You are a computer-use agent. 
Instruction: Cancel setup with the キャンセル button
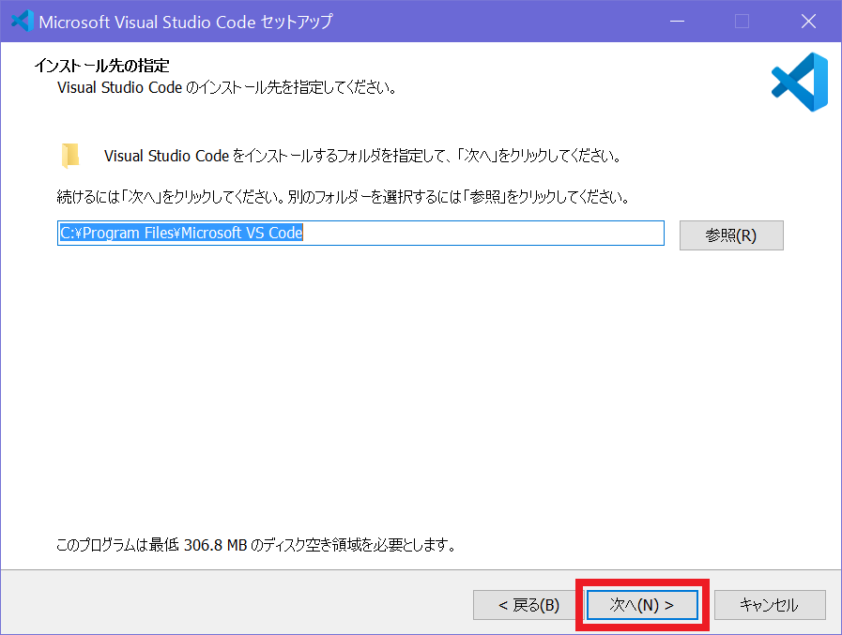[769, 605]
